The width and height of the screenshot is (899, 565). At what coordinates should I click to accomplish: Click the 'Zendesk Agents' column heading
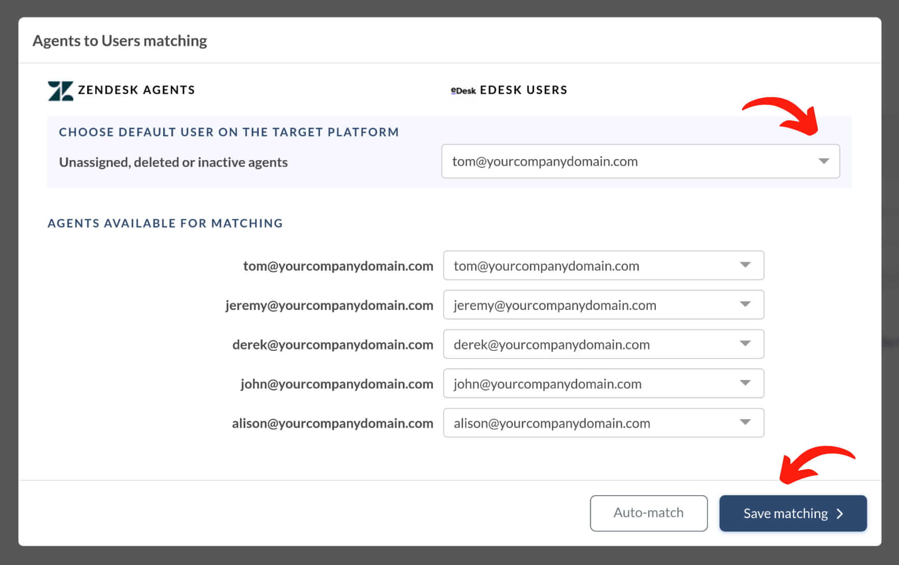coord(137,90)
